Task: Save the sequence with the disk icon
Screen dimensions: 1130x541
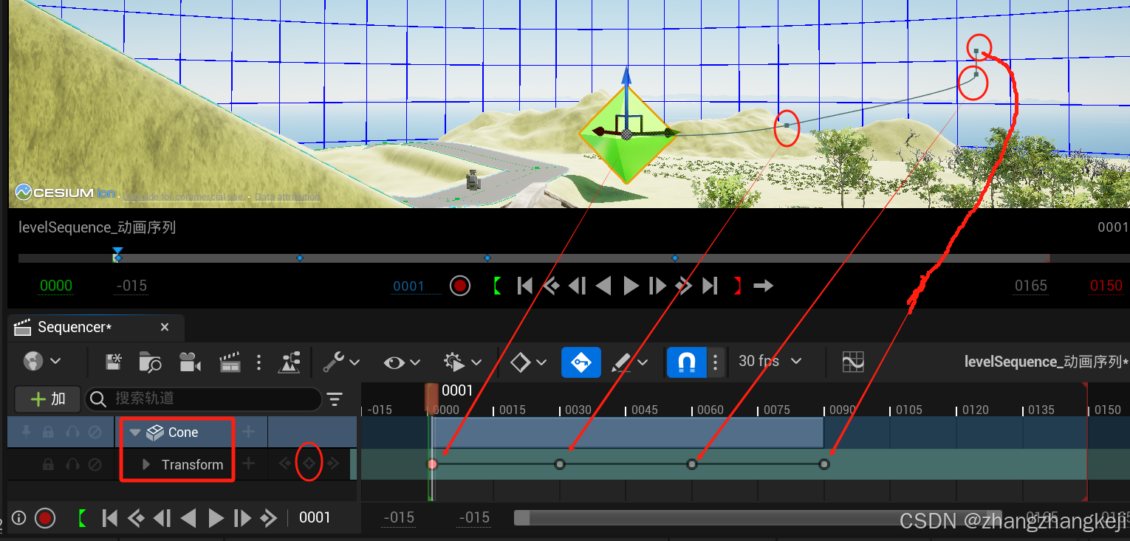Action: pos(113,362)
